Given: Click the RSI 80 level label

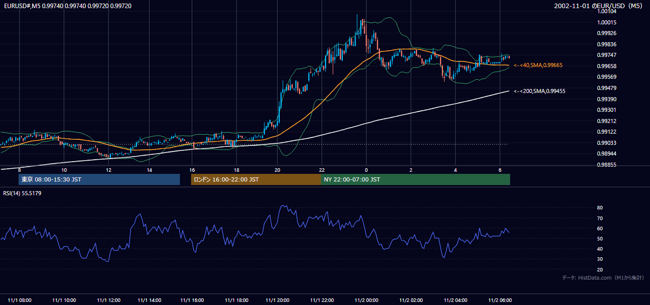Looking at the screenshot, I should (600, 208).
